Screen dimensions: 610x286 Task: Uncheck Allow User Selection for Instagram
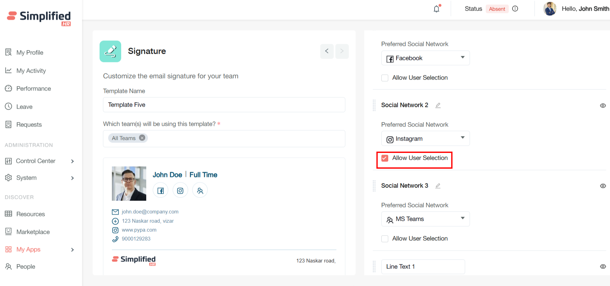385,158
